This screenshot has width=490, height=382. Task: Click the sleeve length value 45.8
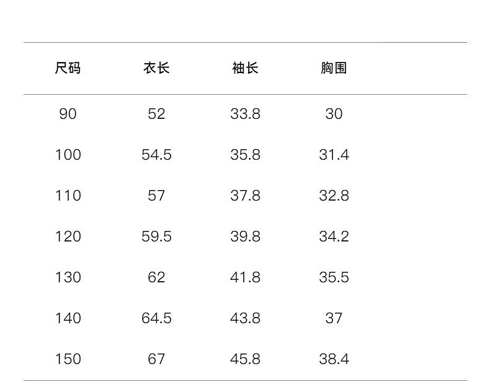tap(245, 359)
